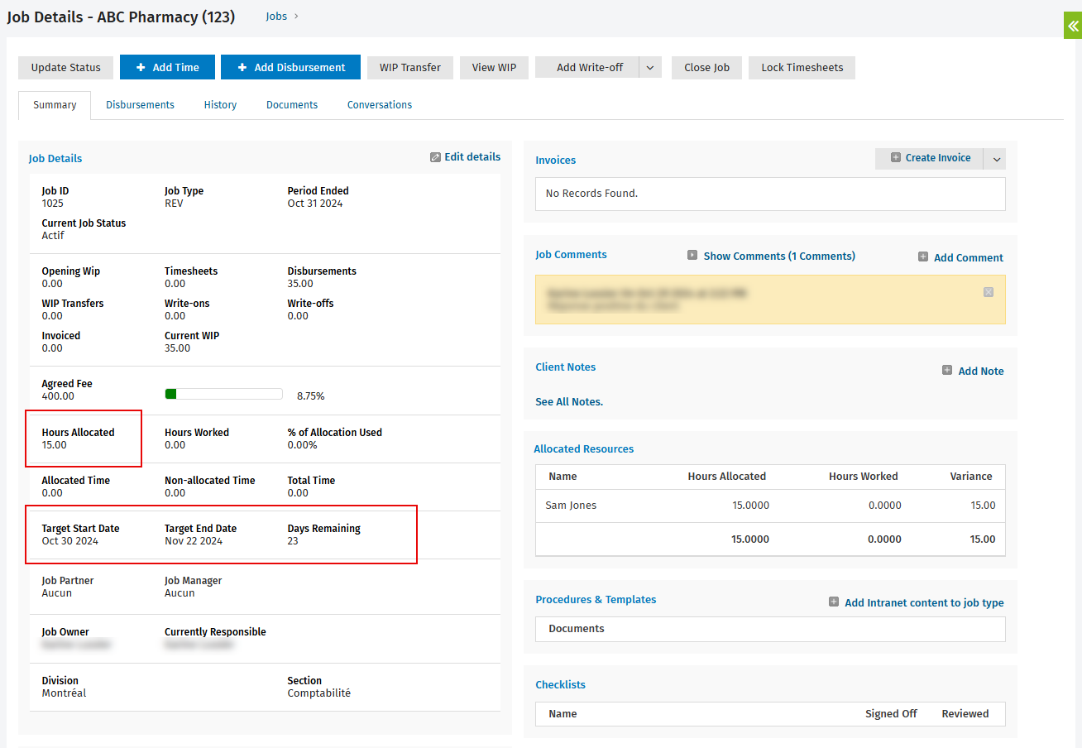The width and height of the screenshot is (1082, 748).
Task: Open the Conversations tab
Action: click(x=380, y=105)
